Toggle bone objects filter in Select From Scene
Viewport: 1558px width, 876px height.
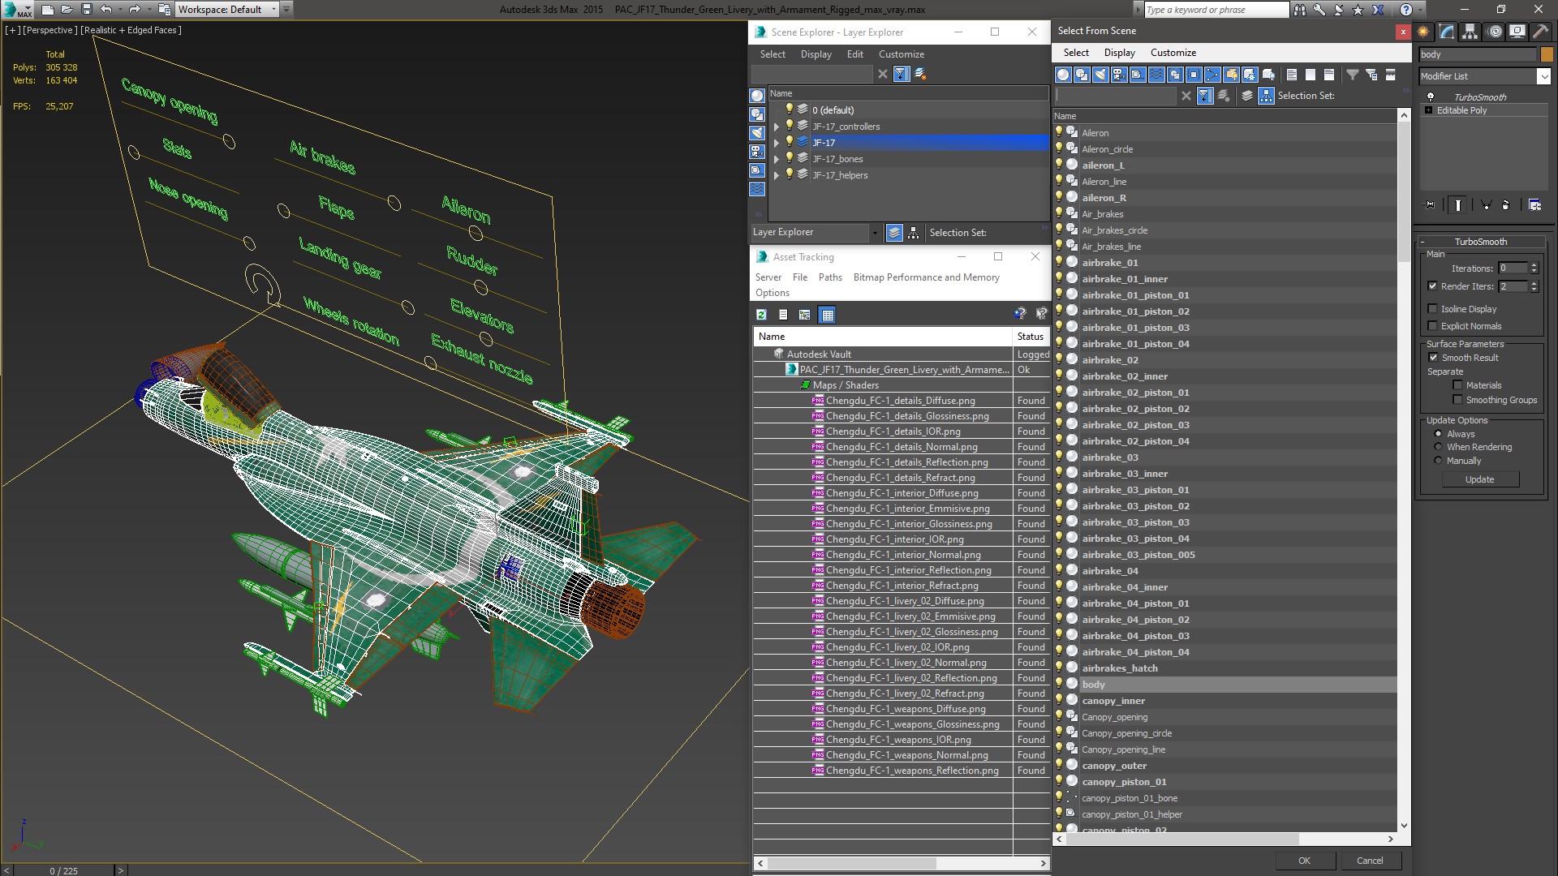(1212, 75)
